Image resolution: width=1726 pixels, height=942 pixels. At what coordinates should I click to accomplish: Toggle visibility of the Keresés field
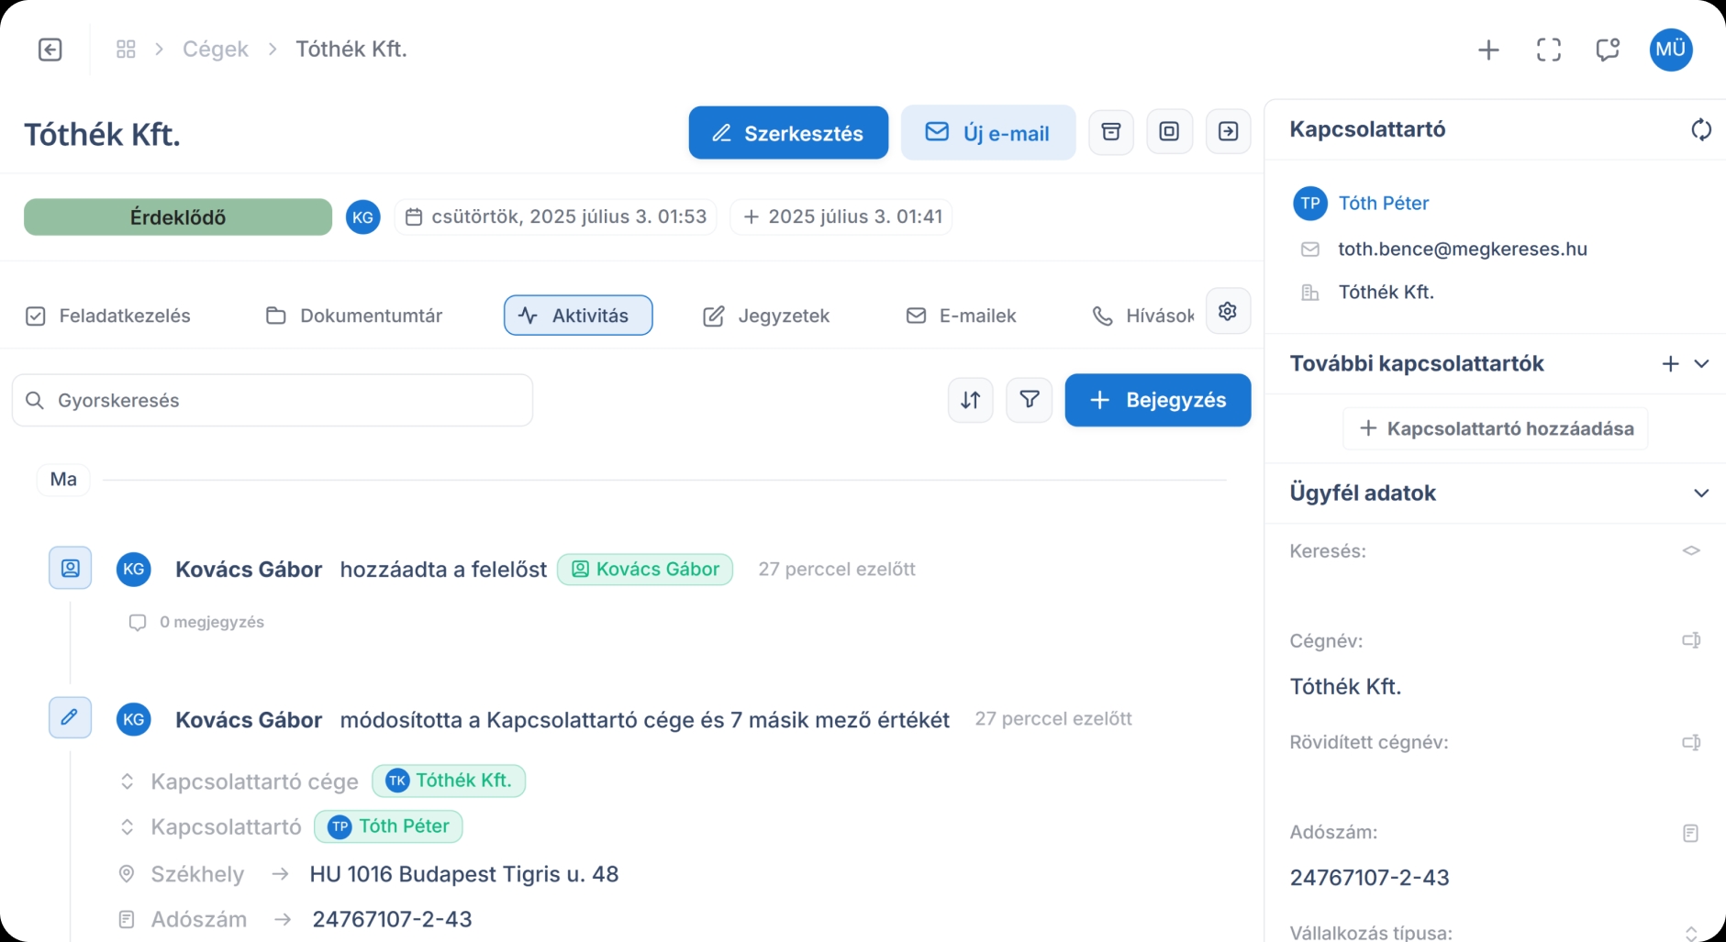[1692, 550]
